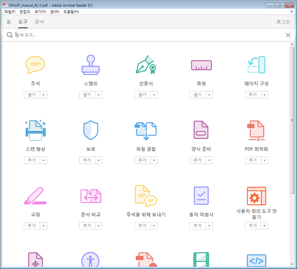The width and height of the screenshot is (297, 269).
Task: Open the 동작 마법사 dropdown arrow
Action: (x=209, y=226)
